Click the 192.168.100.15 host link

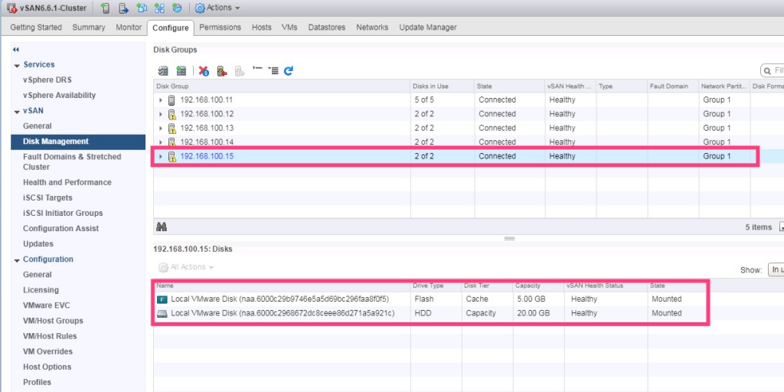click(207, 156)
